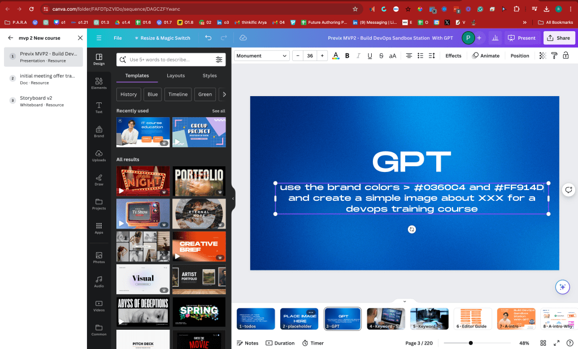Toggle underline formatting

pyautogui.click(x=370, y=55)
